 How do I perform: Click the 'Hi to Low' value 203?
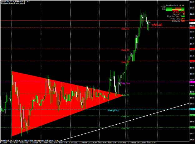183,19
